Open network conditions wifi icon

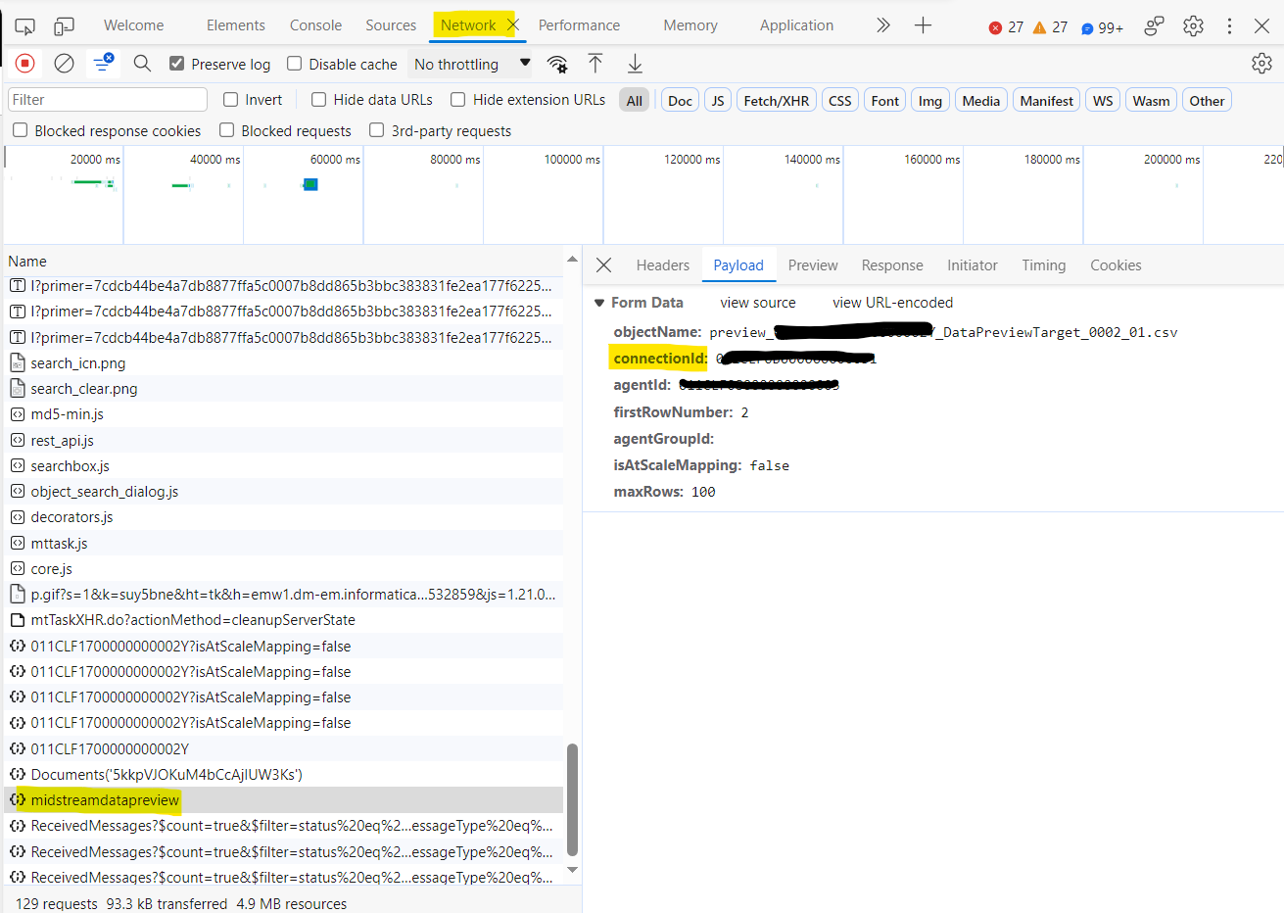point(557,65)
